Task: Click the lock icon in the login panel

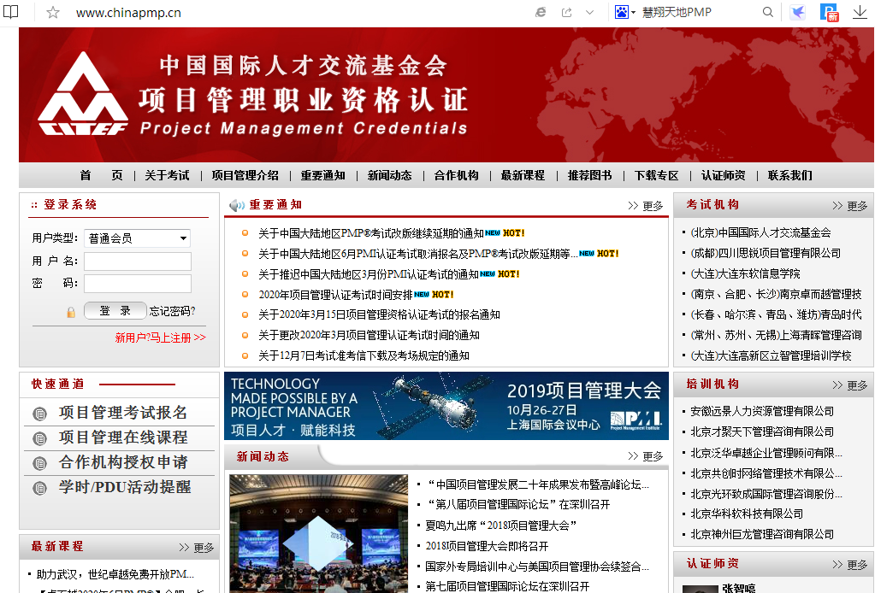Action: pos(70,310)
